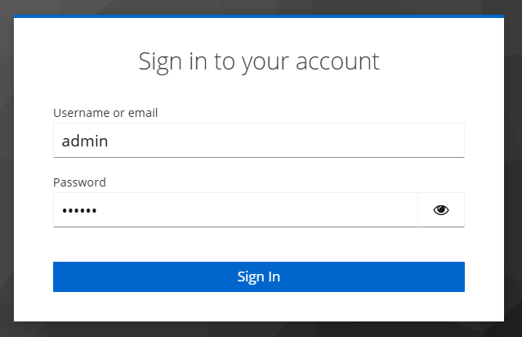
Task: Click the Sign In button
Action: click(x=258, y=276)
